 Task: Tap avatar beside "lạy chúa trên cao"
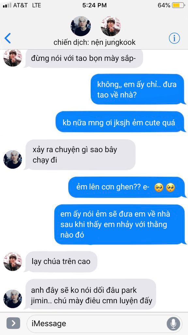[13, 262]
